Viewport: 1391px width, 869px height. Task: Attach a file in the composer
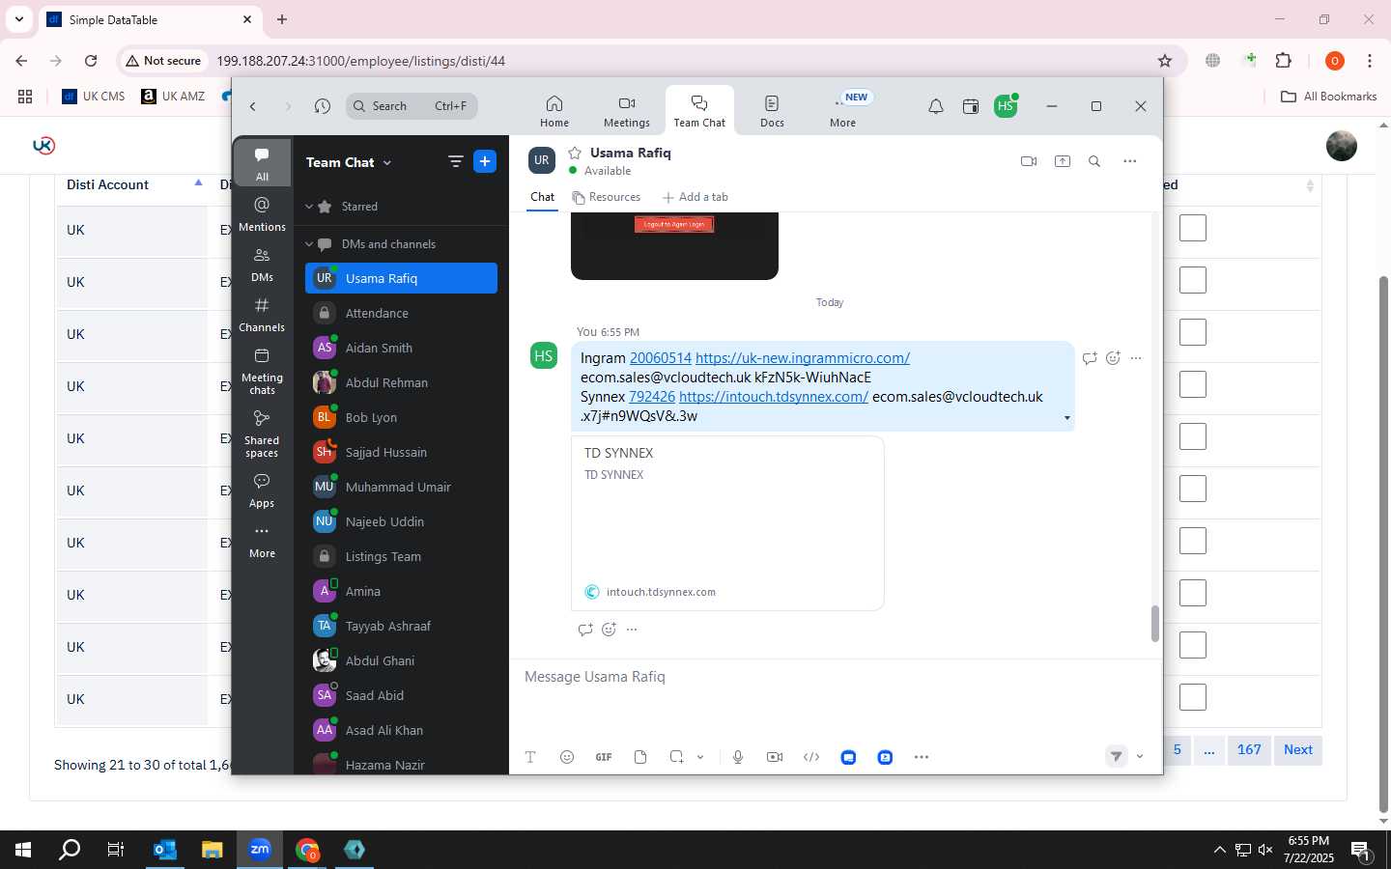pos(640,757)
